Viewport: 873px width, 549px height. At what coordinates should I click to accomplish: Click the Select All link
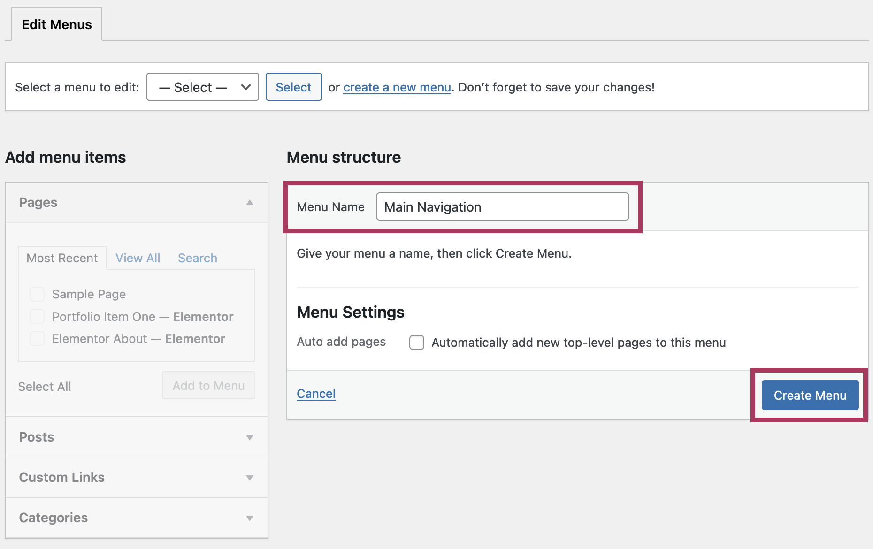[45, 387]
